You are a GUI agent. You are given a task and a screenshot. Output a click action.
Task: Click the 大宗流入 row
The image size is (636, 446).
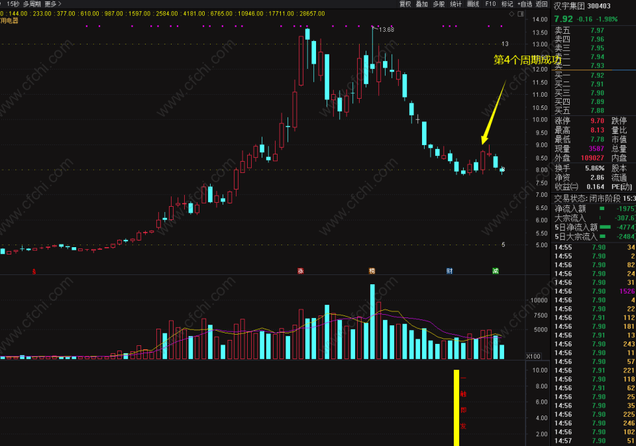point(595,218)
